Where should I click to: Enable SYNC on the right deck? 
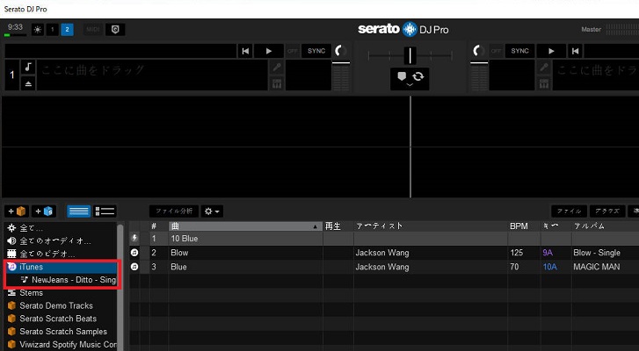pyautogui.click(x=519, y=51)
